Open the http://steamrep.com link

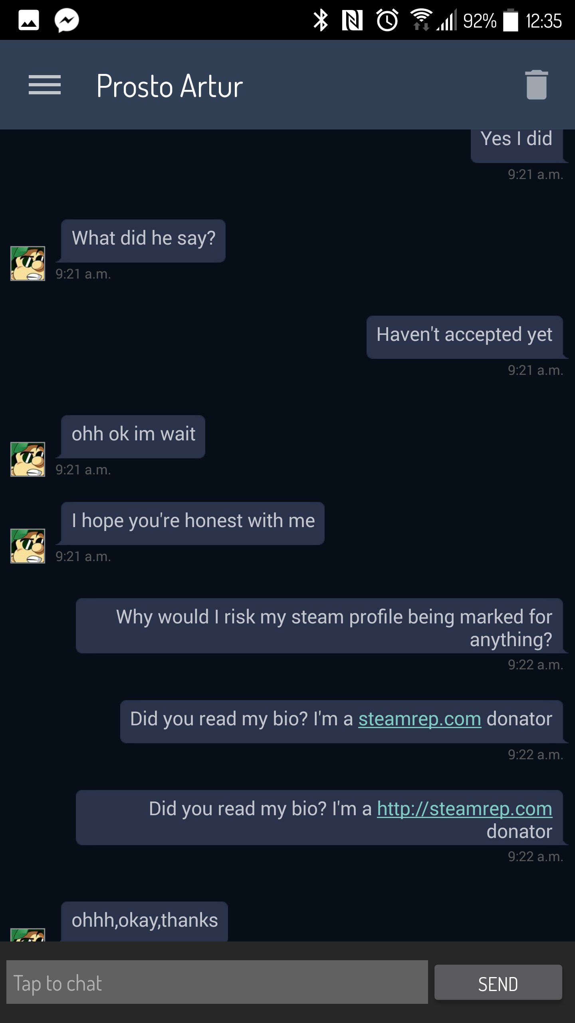464,809
